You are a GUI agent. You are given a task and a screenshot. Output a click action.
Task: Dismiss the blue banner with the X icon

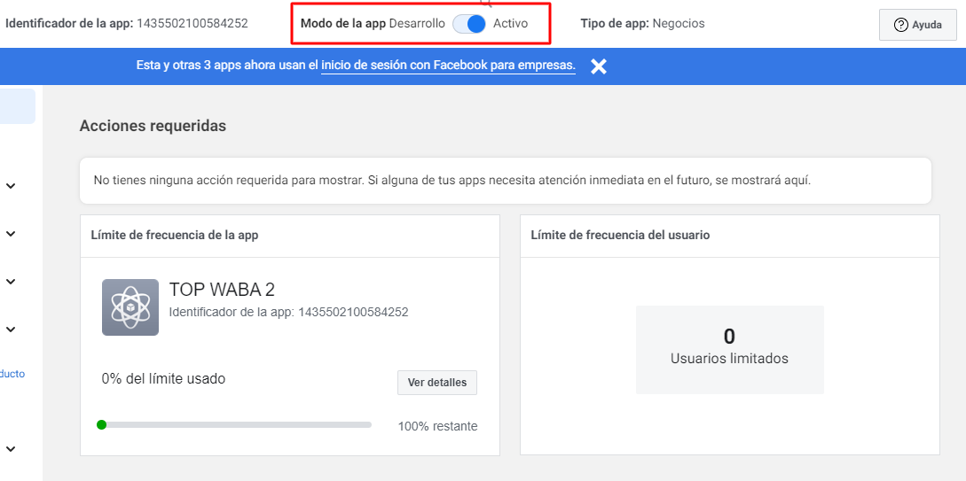599,66
